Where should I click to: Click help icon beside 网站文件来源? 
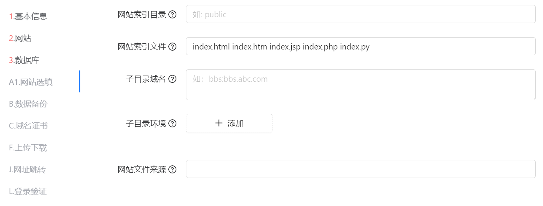coord(173,170)
